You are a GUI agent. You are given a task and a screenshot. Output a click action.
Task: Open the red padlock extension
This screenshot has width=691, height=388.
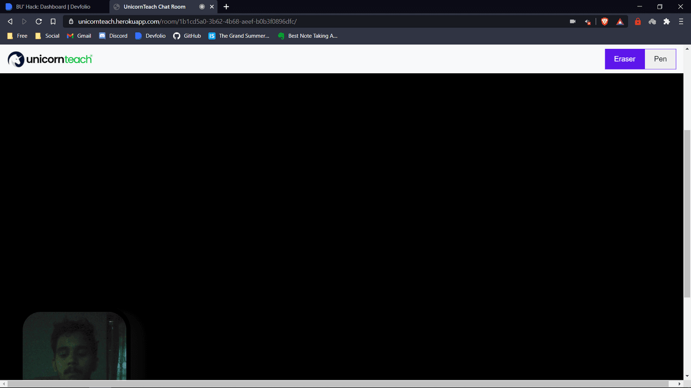tap(638, 22)
